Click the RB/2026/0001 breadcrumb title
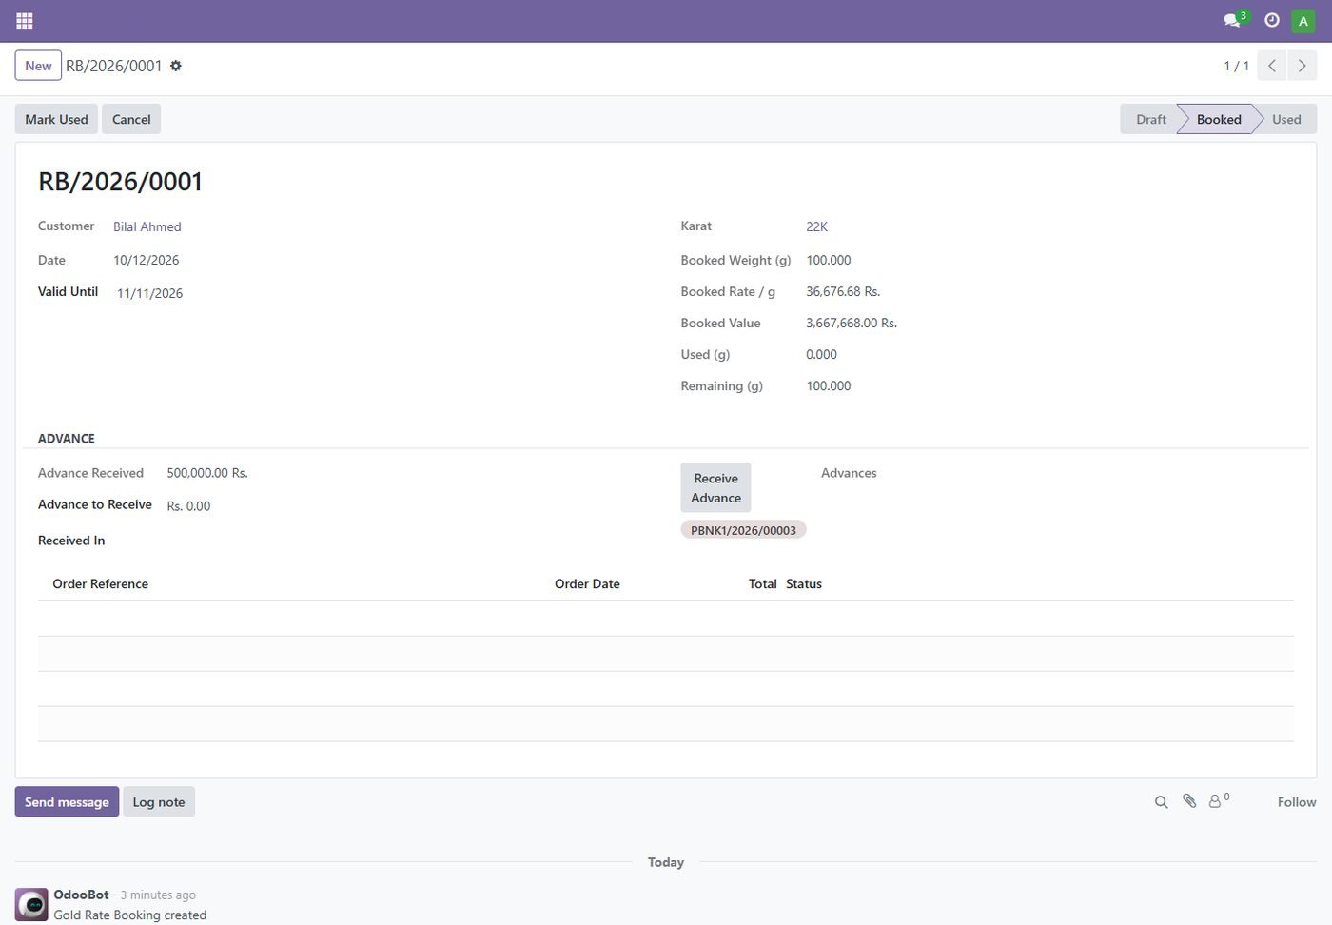 coord(114,66)
